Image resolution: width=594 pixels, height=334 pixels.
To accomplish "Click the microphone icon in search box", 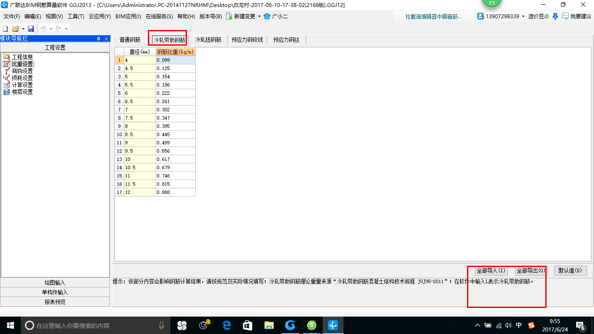I will coord(161,325).
